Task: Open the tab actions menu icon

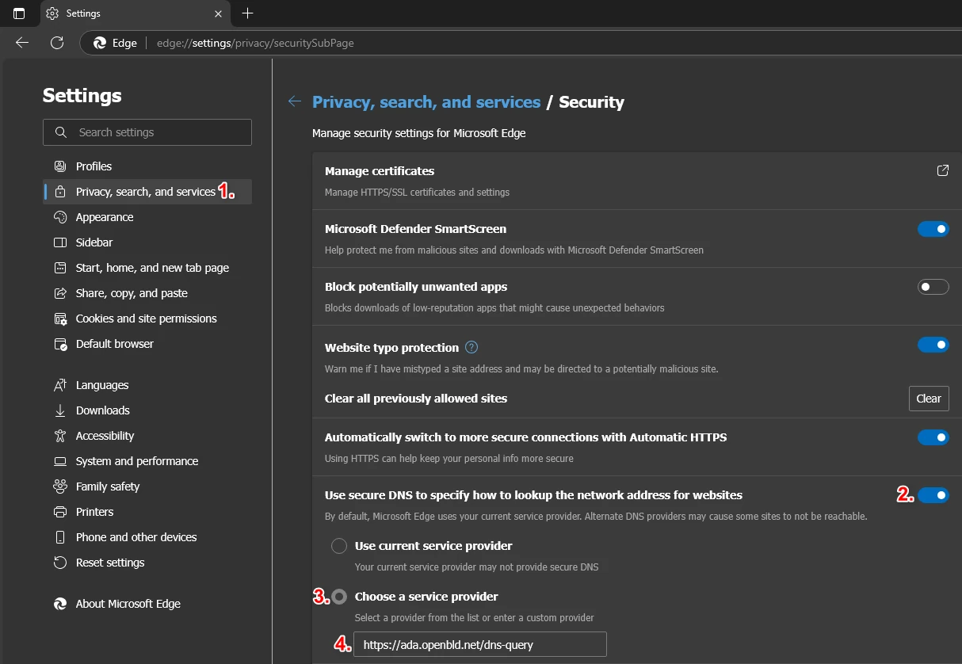Action: click(19, 13)
